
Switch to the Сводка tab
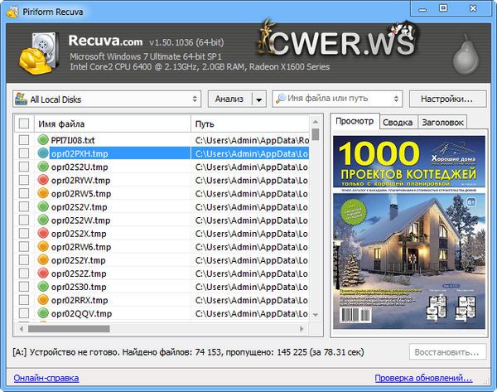coord(398,122)
